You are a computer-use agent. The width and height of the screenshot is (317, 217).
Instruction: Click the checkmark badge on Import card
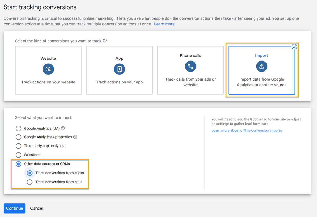pyautogui.click(x=295, y=47)
